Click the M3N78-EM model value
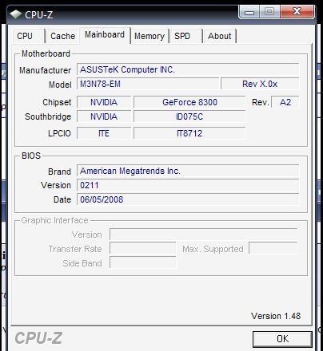 click(148, 84)
